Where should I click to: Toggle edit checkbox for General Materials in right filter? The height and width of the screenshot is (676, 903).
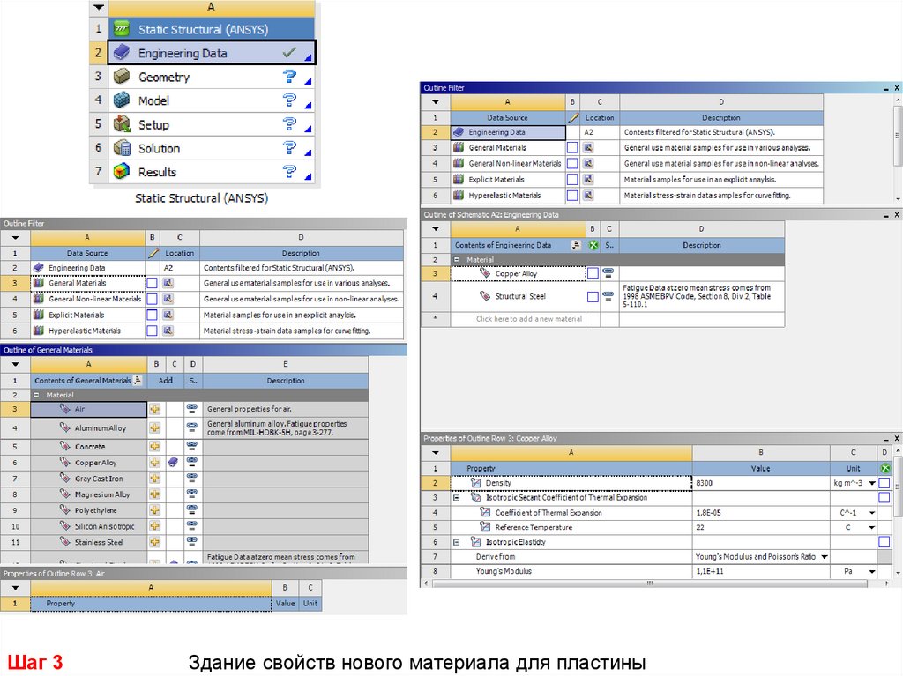pos(572,147)
